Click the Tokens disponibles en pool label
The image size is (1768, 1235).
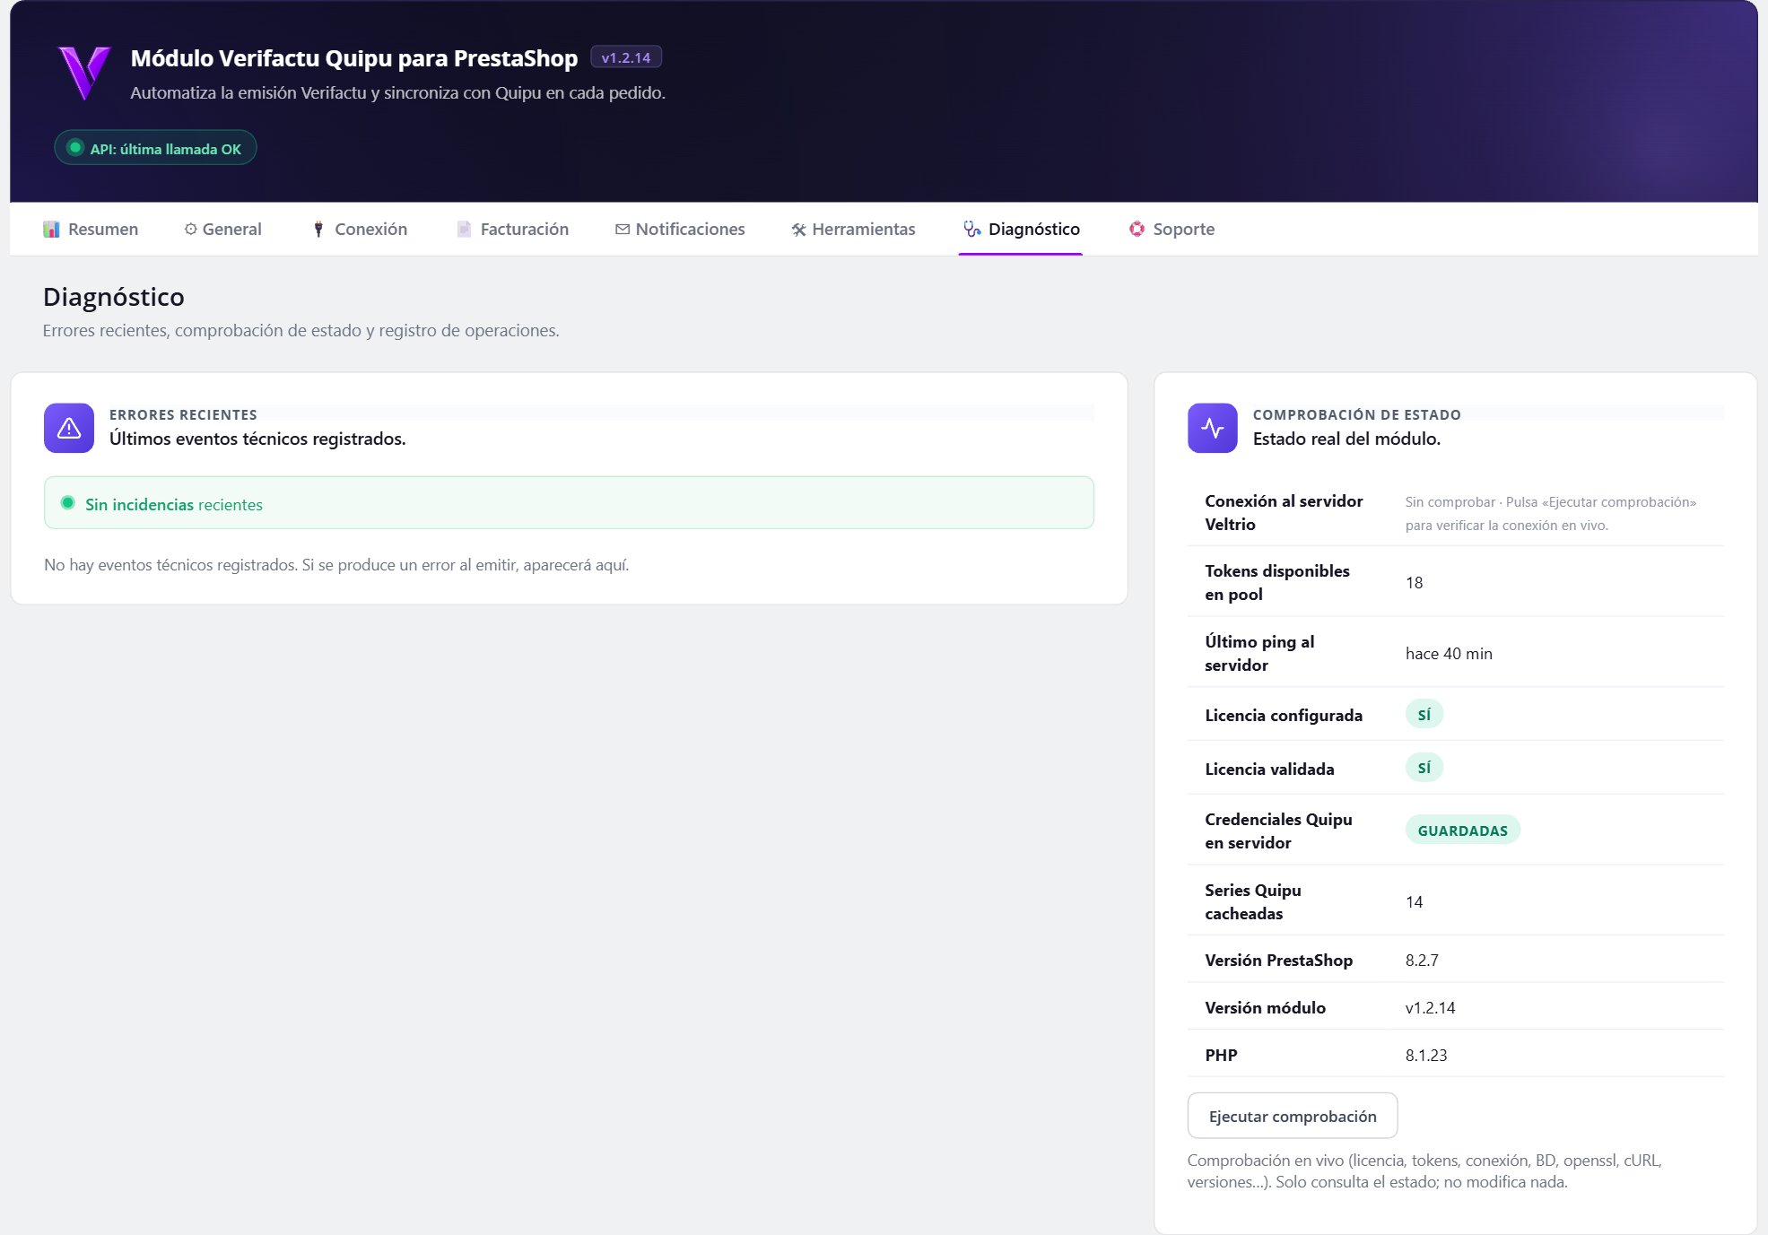click(1277, 582)
